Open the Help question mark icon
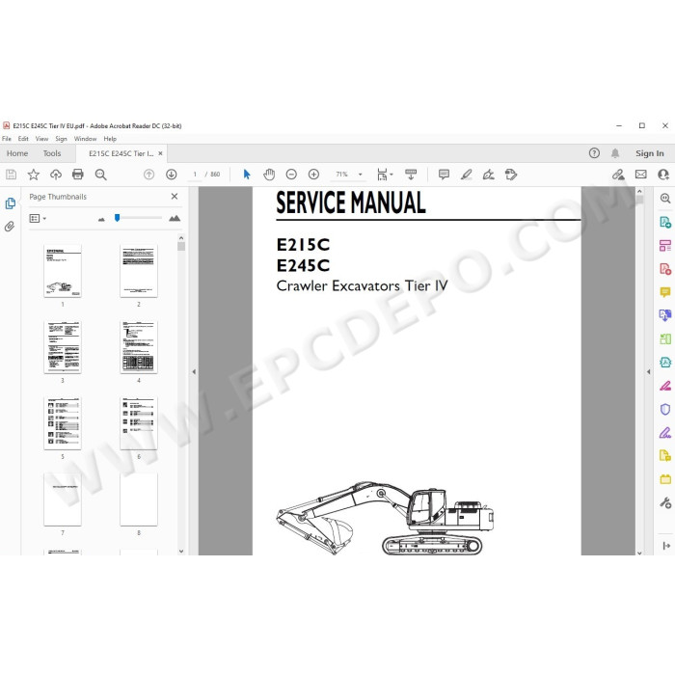The width and height of the screenshot is (675, 675). pos(595,152)
